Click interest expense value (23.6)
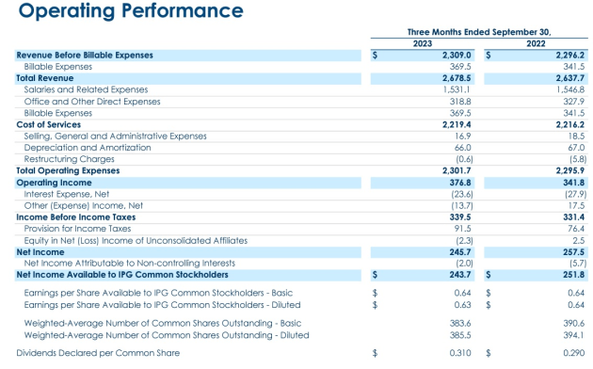The width and height of the screenshot is (593, 369). pyautogui.click(x=462, y=194)
